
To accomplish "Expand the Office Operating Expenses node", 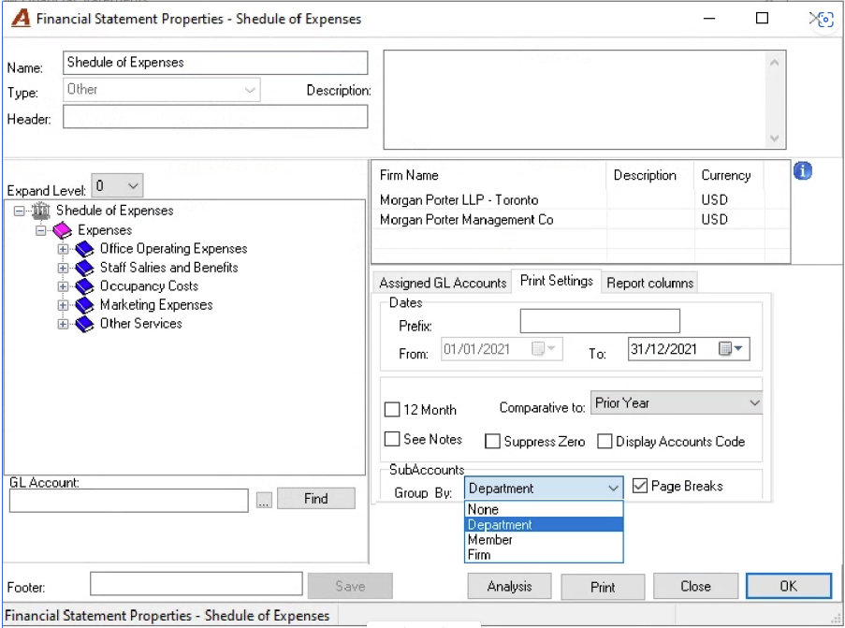I will (x=63, y=249).
